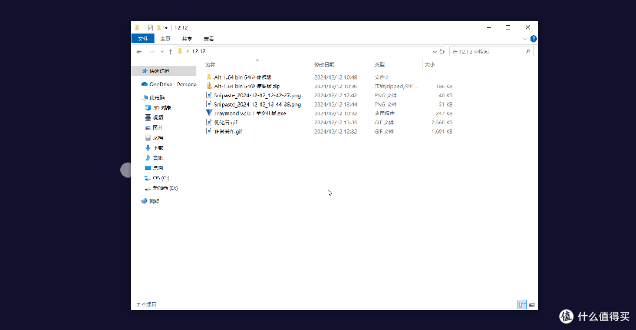Click the New Folder icon in title bar
636x330 pixels.
click(x=159, y=28)
